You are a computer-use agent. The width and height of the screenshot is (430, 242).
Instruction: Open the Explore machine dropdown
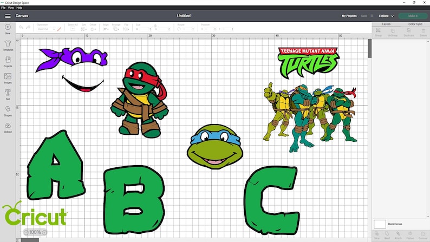[386, 16]
